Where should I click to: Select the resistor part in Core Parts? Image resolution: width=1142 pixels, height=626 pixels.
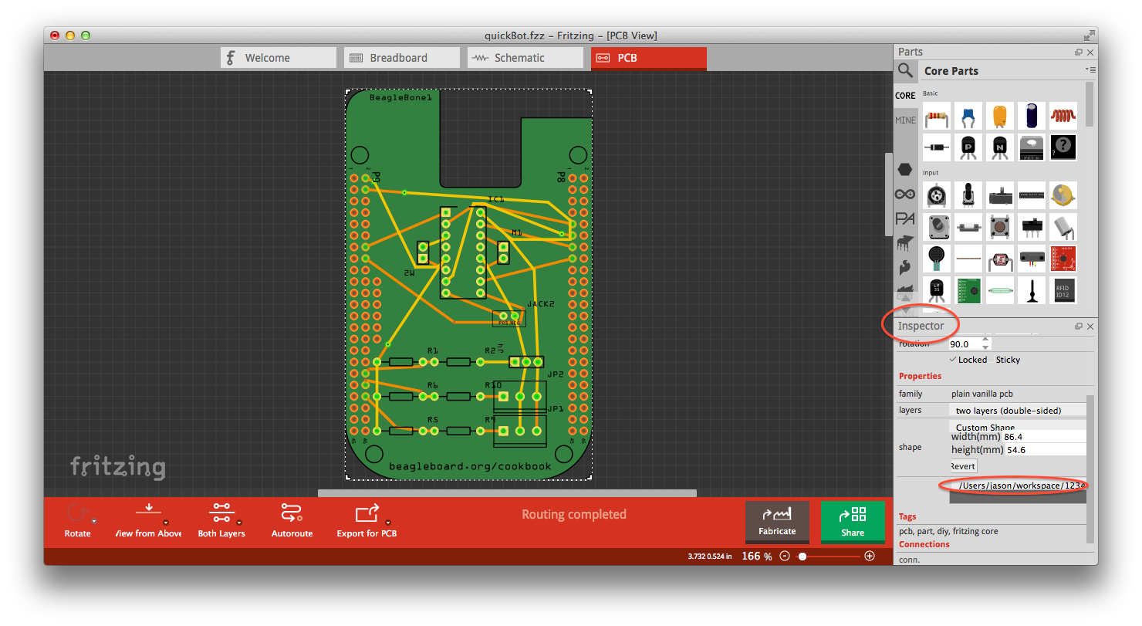(937, 116)
